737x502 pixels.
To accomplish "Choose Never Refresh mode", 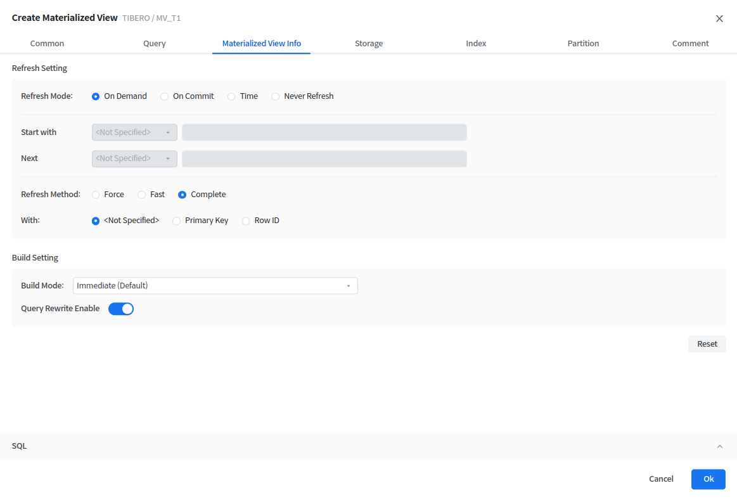I will click(x=276, y=96).
